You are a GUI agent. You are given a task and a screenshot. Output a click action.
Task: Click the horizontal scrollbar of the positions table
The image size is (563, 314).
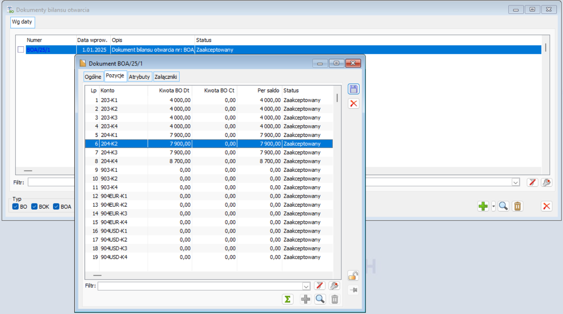pos(97,275)
